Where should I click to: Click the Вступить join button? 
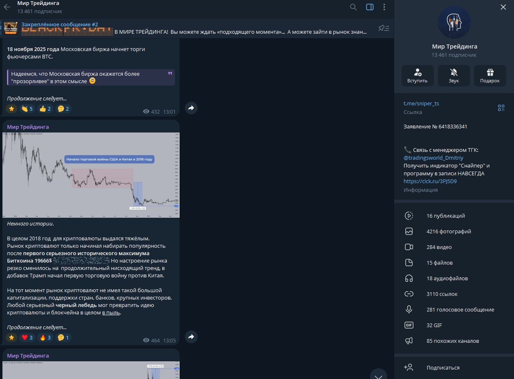(x=418, y=76)
